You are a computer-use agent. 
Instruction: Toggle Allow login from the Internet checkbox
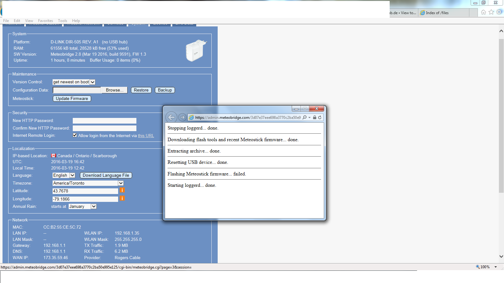[75, 135]
